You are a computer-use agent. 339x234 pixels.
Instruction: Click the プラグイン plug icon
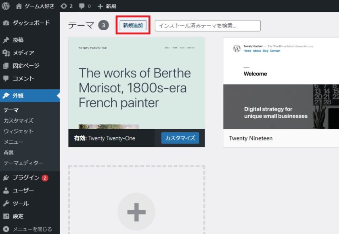click(x=6, y=178)
